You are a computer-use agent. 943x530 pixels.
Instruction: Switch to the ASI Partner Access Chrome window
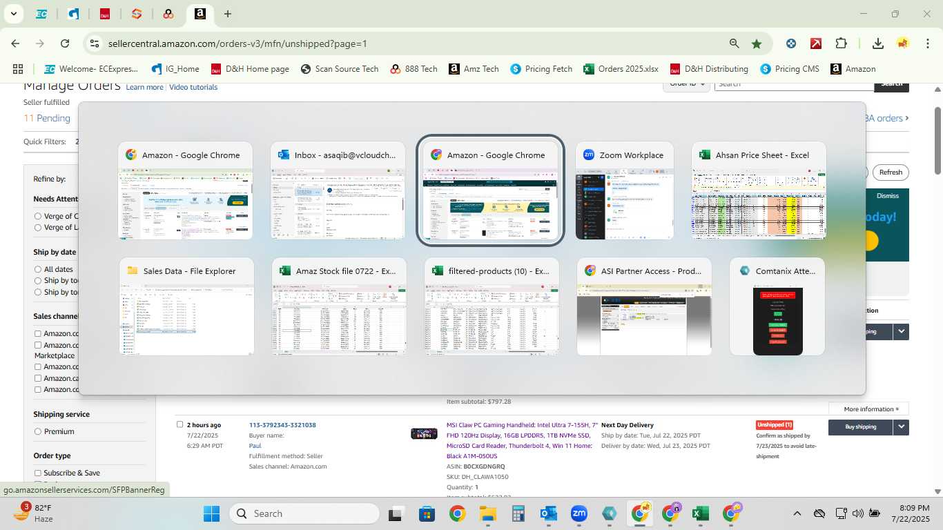coord(644,306)
